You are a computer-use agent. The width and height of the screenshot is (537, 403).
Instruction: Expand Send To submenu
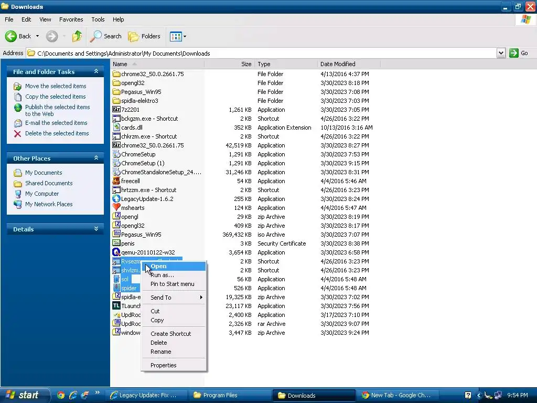pos(174,298)
